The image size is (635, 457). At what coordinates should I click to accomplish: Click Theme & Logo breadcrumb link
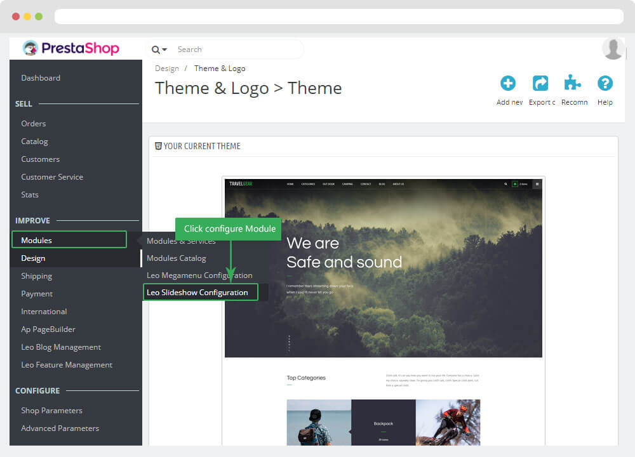click(x=220, y=69)
